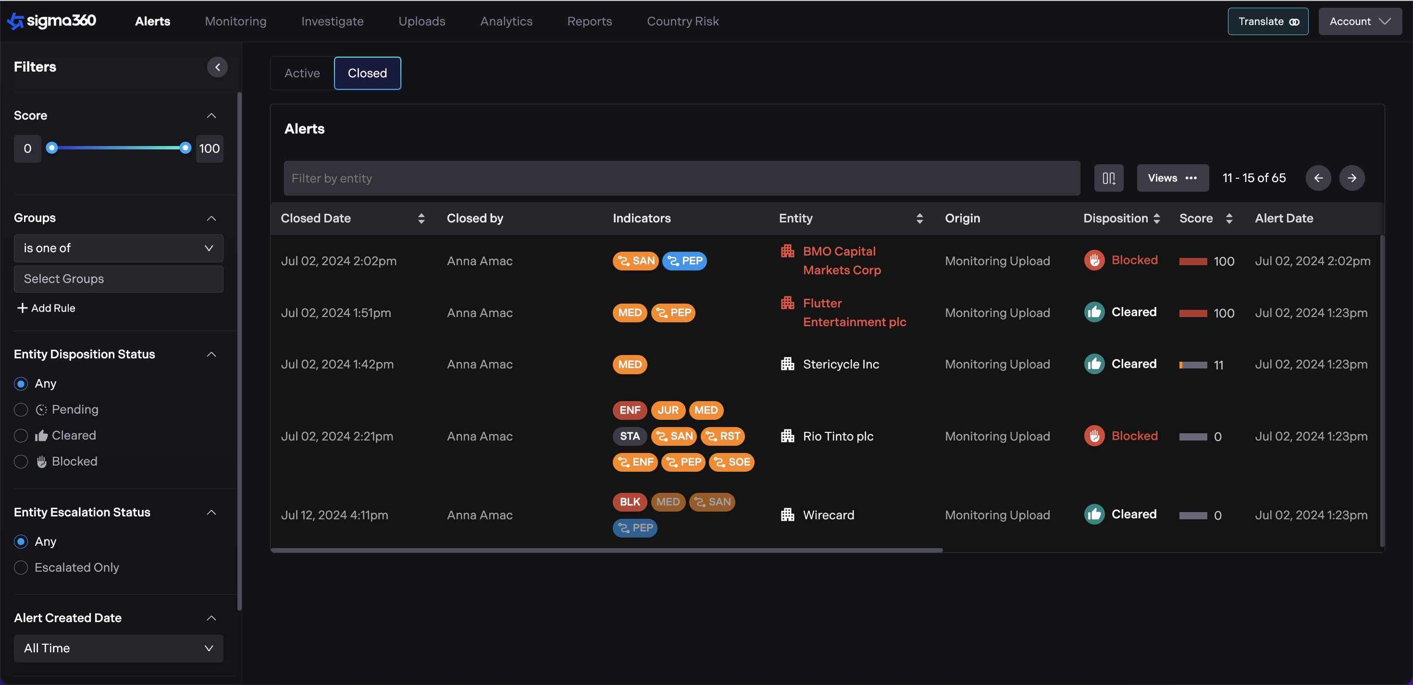The image size is (1413, 685).
Task: Select Blocked disposition status radio
Action: tap(21, 462)
